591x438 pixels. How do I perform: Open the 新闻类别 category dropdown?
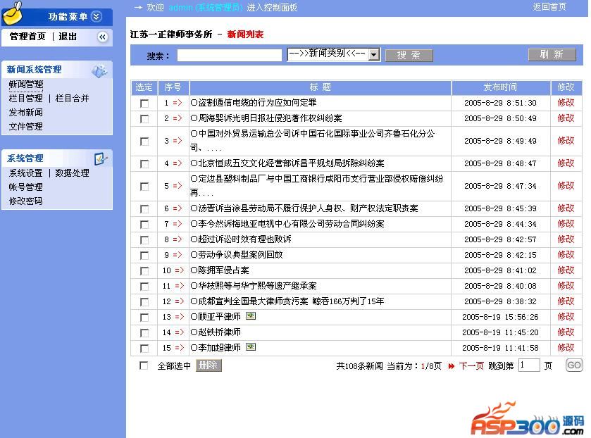pos(373,55)
